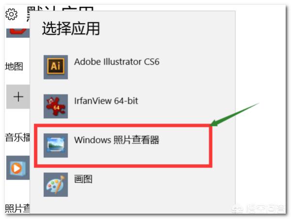
Task: Click the 照片查看器 category label at bottom
Action: click(17, 208)
